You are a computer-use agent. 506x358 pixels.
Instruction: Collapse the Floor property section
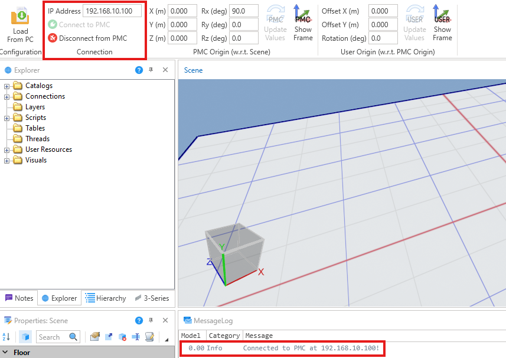pos(5,353)
